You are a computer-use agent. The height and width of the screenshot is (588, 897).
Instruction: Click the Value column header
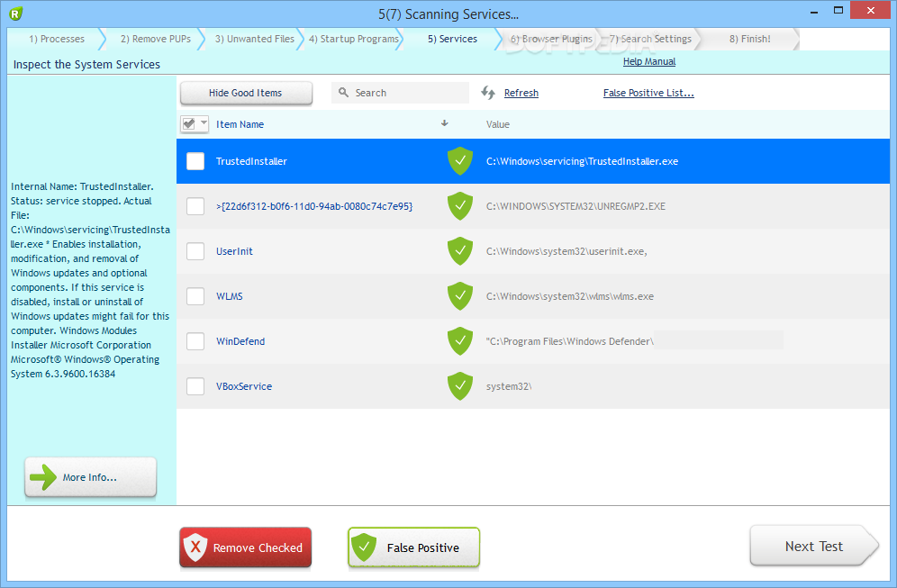coord(498,124)
